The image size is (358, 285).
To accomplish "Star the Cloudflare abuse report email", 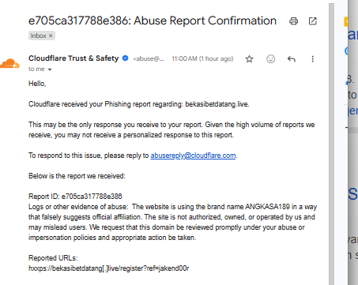I will (249, 58).
